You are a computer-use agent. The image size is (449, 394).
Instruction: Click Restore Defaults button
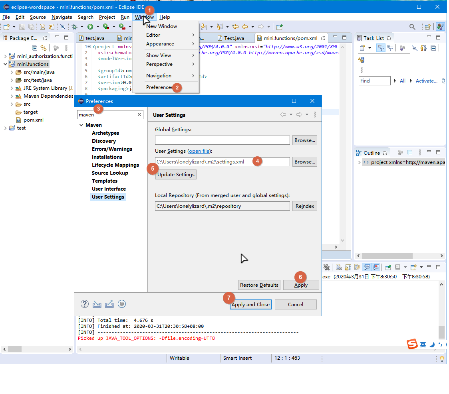(x=259, y=285)
